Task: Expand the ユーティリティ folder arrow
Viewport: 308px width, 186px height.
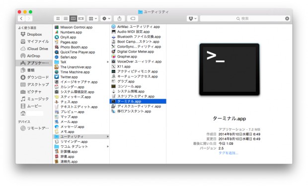Action: click(x=108, y=136)
